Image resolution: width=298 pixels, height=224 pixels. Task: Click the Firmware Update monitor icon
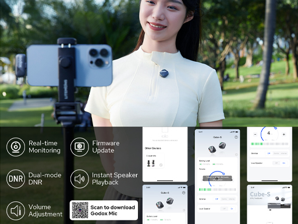click(80, 147)
